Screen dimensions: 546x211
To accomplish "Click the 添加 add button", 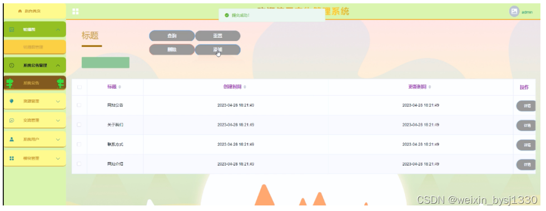I will [x=217, y=50].
